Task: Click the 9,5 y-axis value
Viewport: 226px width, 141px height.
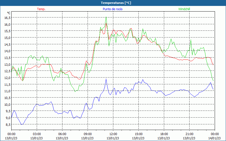Action: [x=8, y=111]
